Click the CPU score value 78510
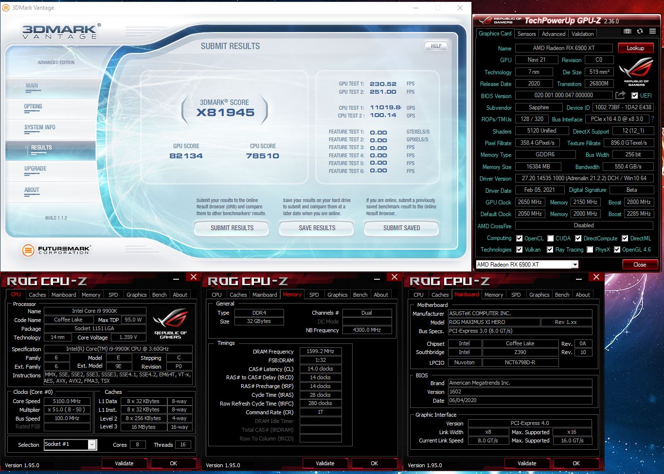This screenshot has height=474, width=664. click(x=263, y=156)
